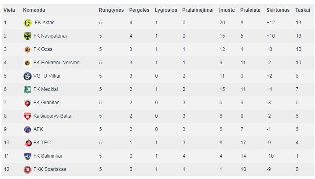Open the FK Aktas team name link
Image resolution: width=315 pixels, height=179 pixels.
[x=45, y=22]
